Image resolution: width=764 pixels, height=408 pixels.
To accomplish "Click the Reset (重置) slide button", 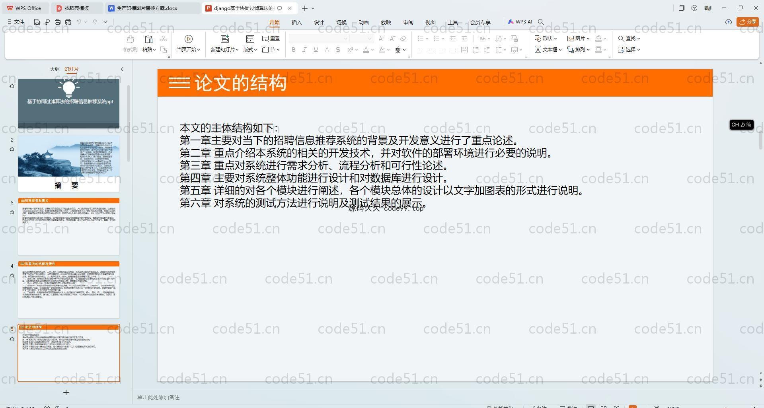I will [x=271, y=39].
